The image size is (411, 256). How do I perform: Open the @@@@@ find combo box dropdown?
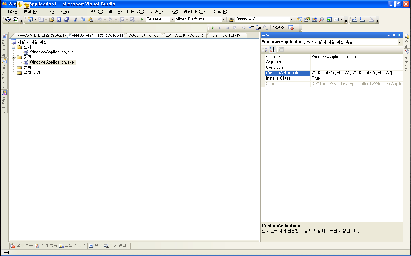coord(292,20)
